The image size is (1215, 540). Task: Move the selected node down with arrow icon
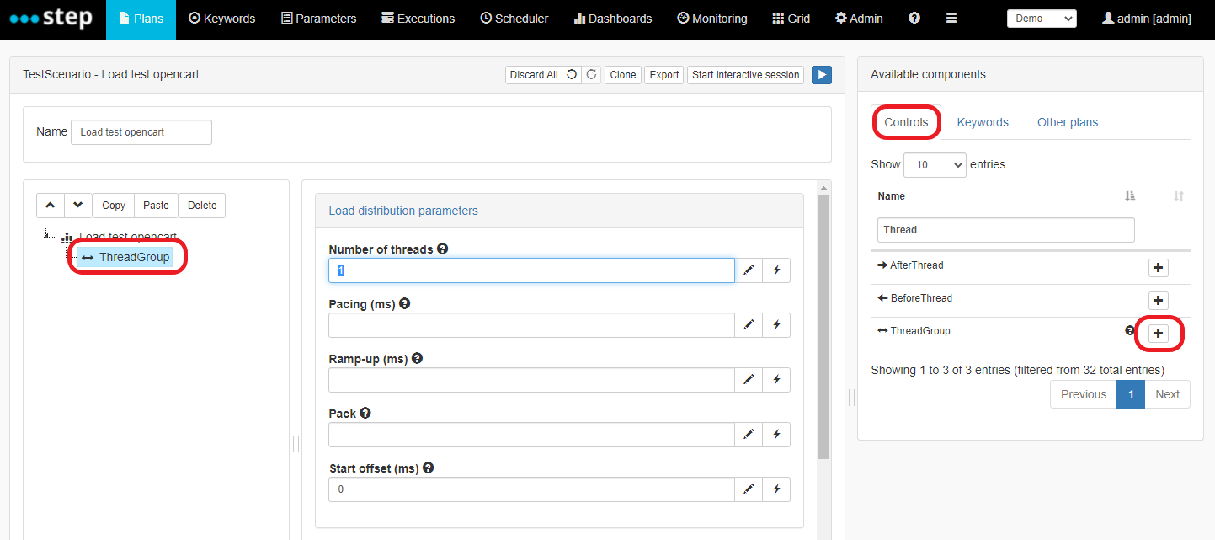[77, 205]
